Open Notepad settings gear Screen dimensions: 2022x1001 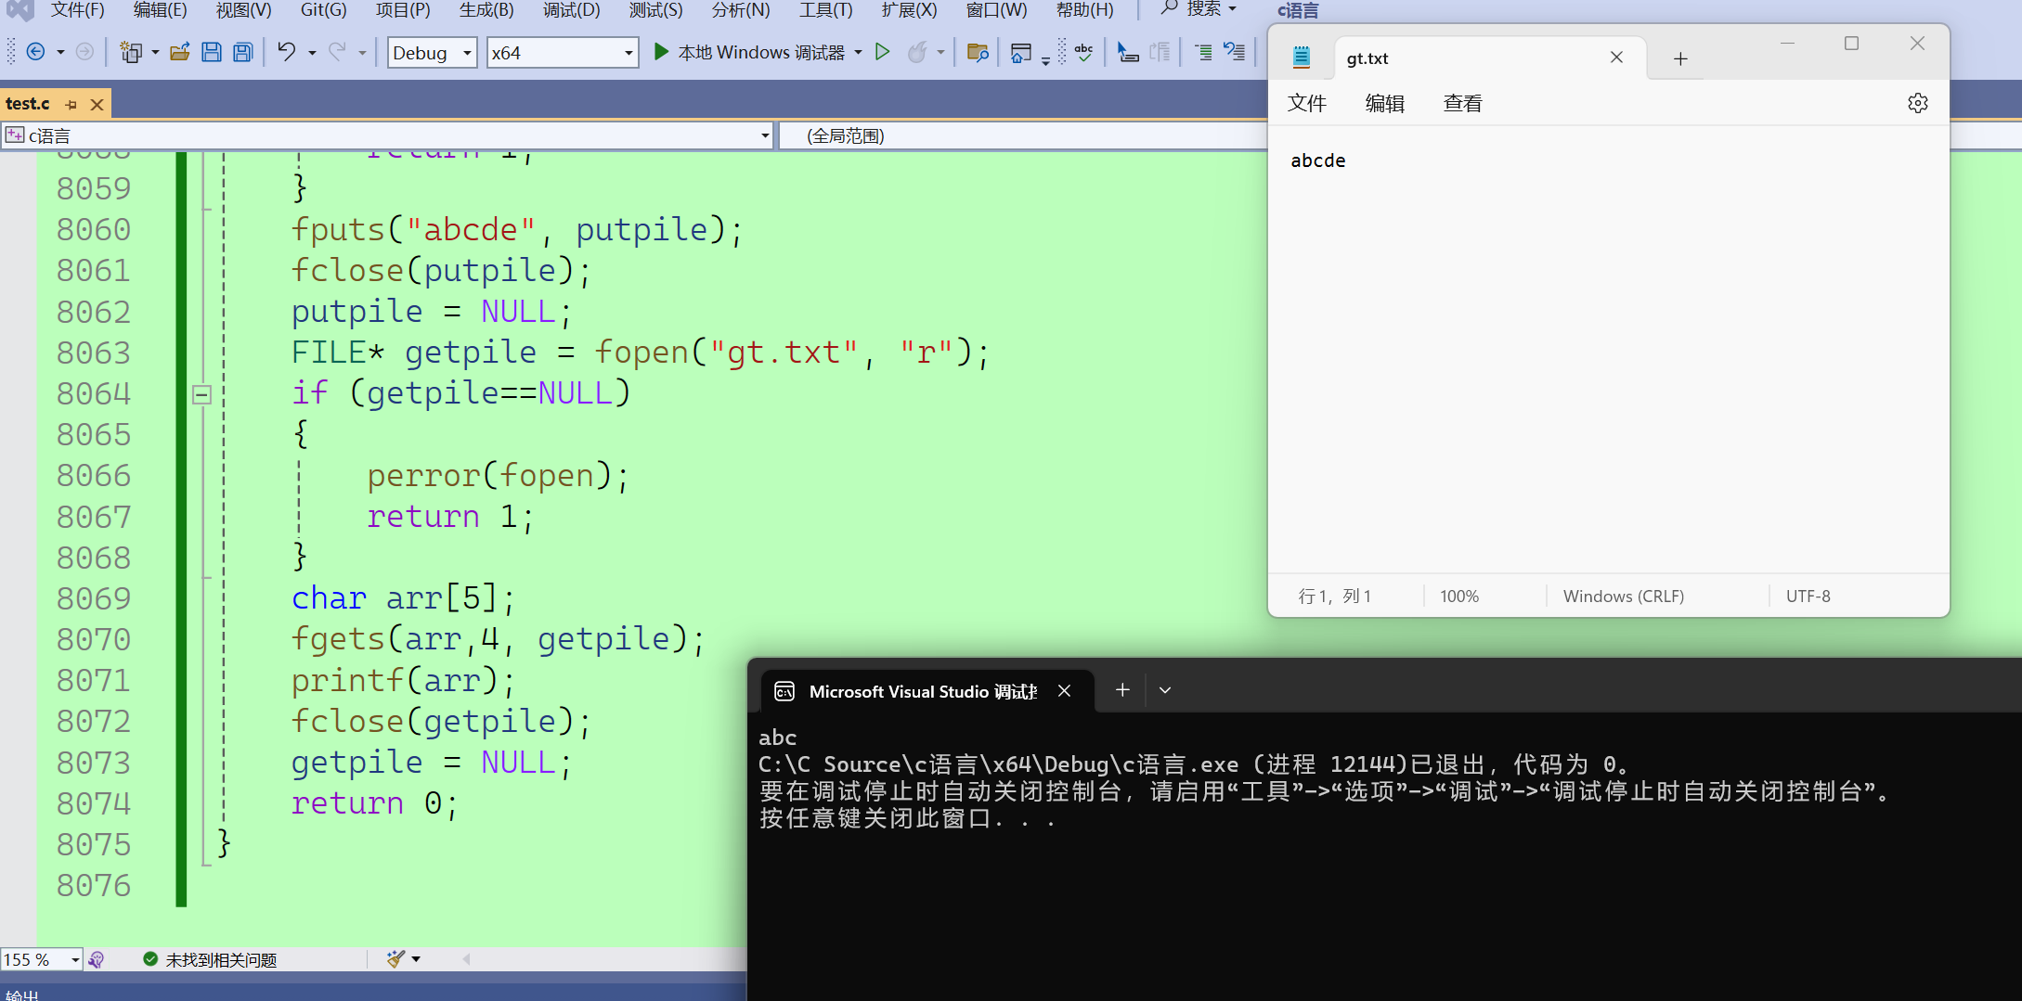pyautogui.click(x=1918, y=103)
